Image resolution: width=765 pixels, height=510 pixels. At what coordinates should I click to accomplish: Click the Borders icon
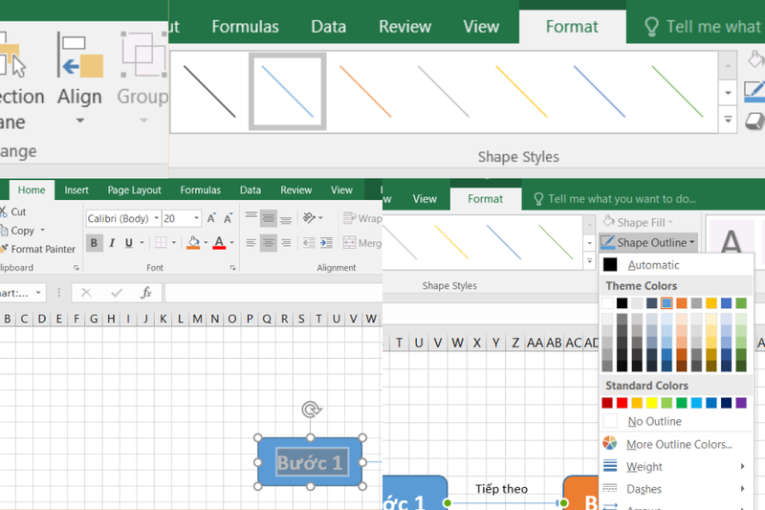click(161, 242)
